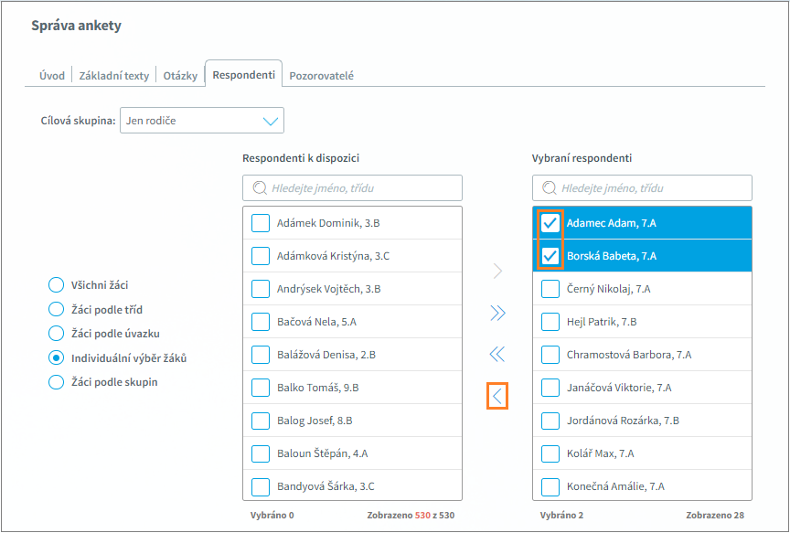
Task: Tick the Kolář Max, 7.A checkbox
Action: pyautogui.click(x=550, y=453)
